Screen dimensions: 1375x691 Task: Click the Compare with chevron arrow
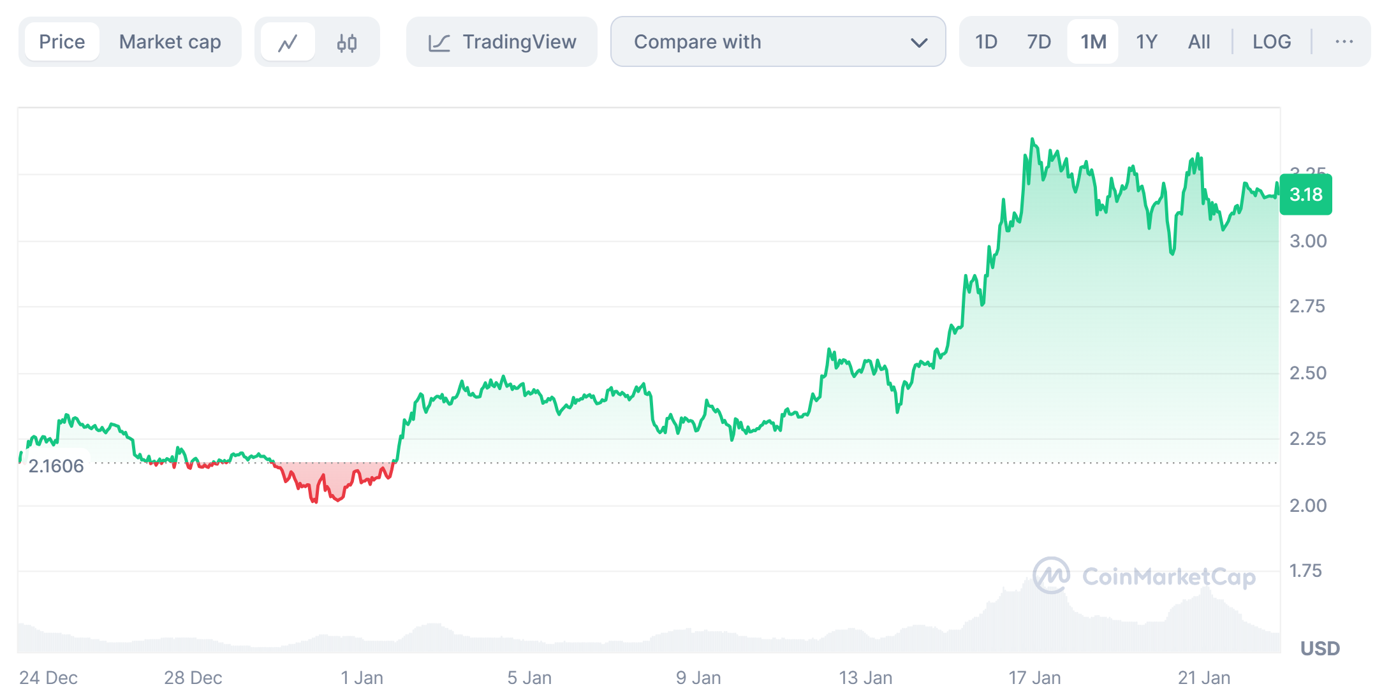pyautogui.click(x=918, y=43)
